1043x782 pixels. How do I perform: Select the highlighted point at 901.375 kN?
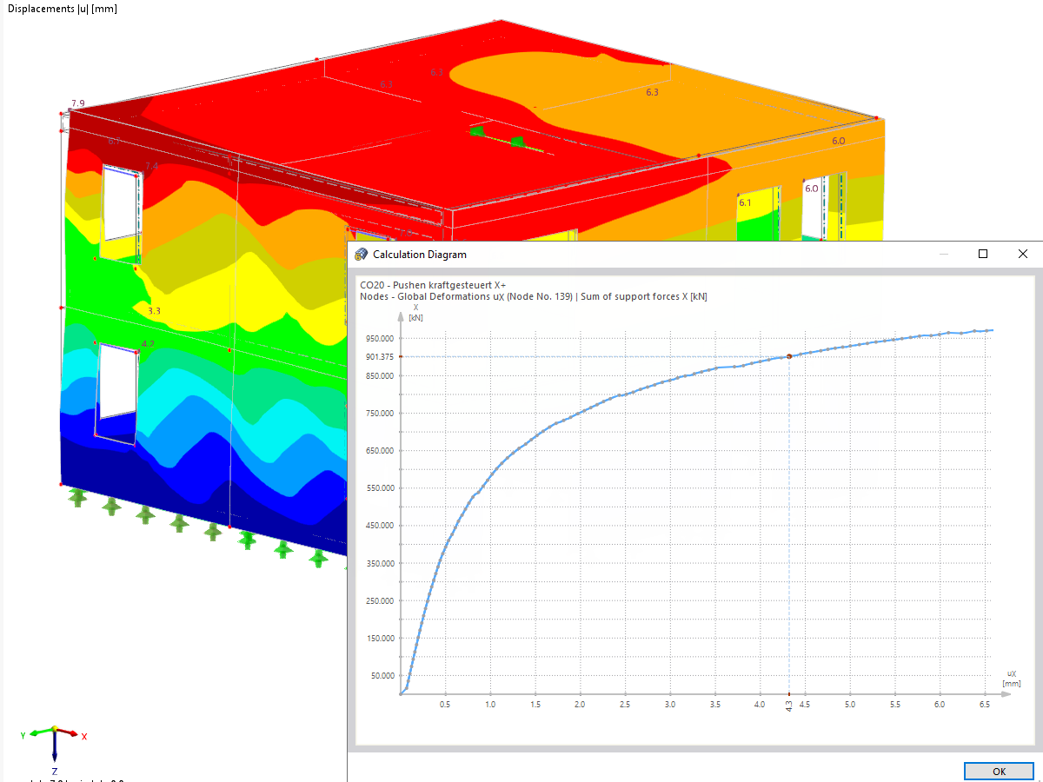tap(789, 356)
